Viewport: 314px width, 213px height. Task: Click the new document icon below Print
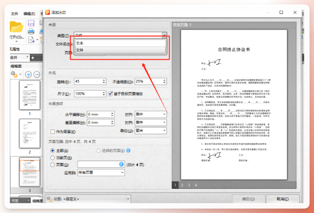(x=31, y=40)
